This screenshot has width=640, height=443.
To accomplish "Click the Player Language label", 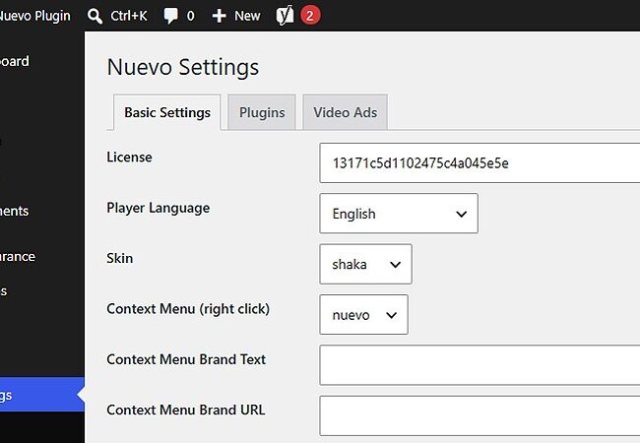I will click(159, 208).
